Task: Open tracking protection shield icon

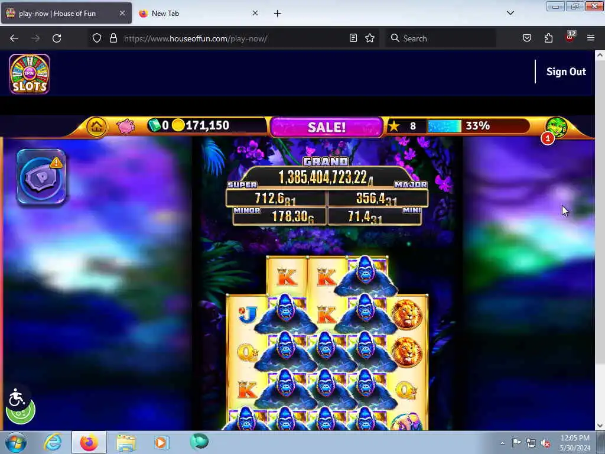Action: 97,38
